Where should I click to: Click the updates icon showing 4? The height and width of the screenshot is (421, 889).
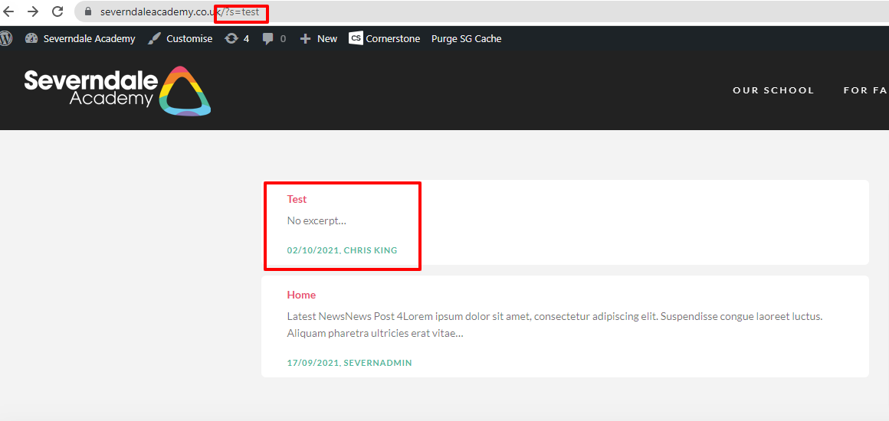point(236,38)
